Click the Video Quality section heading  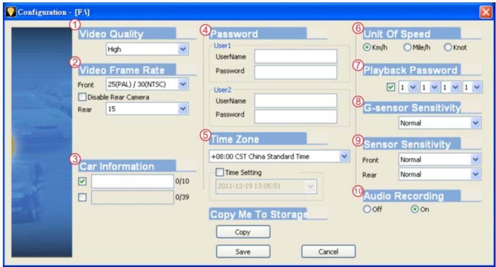click(111, 34)
